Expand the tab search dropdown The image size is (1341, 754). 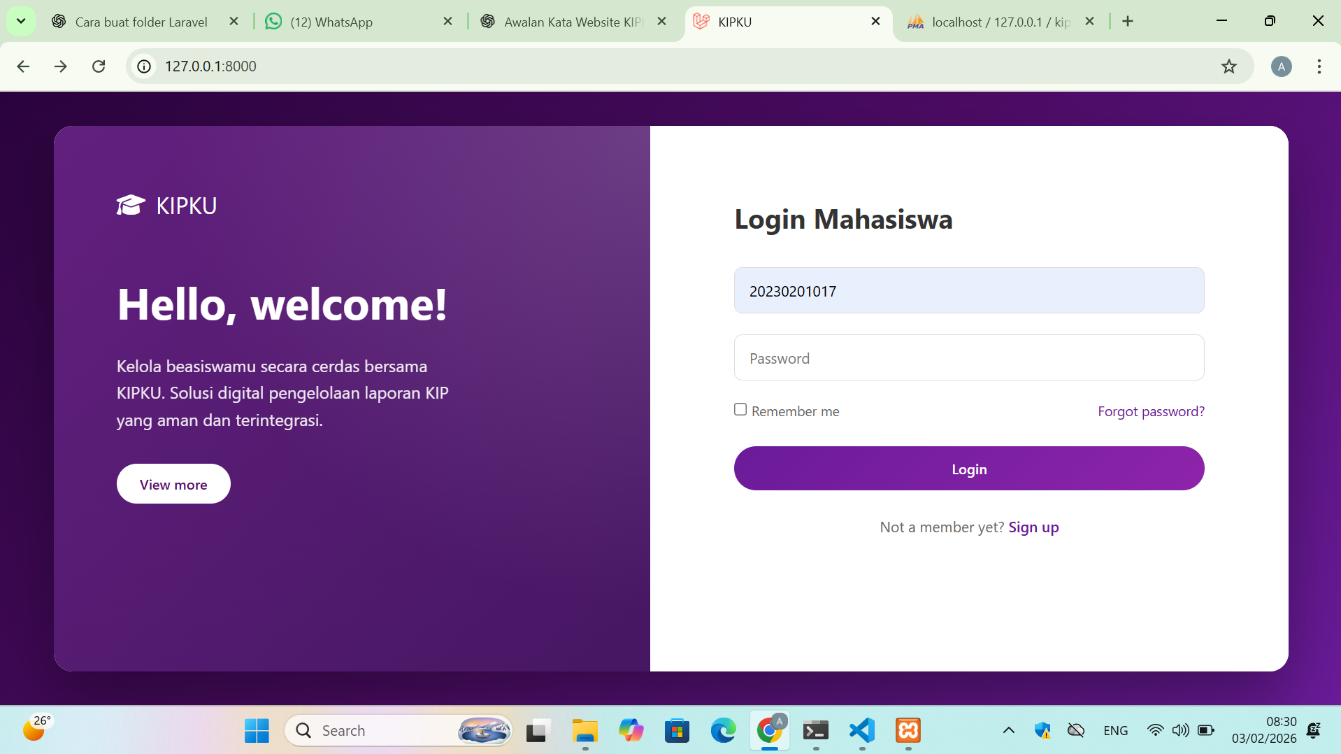(x=21, y=21)
